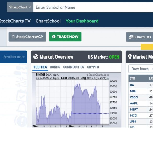Open the MSFT symbol link
The image size is (153, 153).
tap(134, 110)
